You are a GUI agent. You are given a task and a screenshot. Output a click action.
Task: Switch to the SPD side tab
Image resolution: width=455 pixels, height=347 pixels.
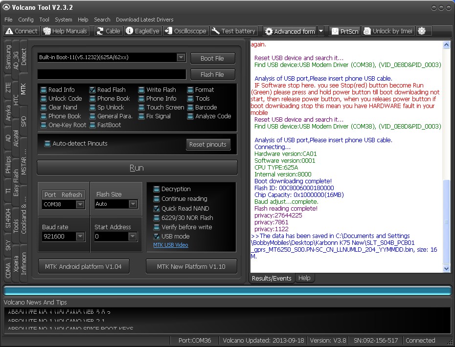click(23, 122)
